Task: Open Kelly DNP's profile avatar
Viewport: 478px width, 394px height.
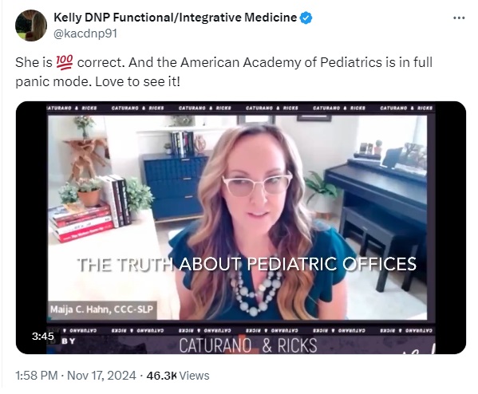Action: point(31,26)
